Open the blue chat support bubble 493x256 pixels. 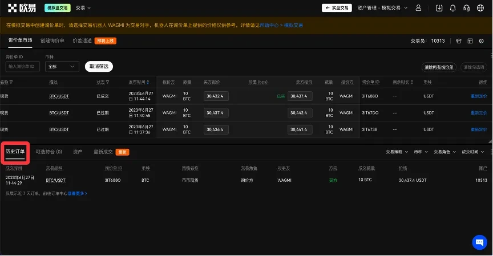479,242
